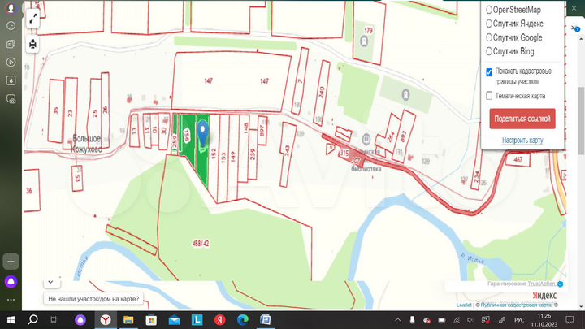Screen dimensions: 585x329
Task: Uncheck Показать кадастровые границы участков
Action: click(x=489, y=72)
